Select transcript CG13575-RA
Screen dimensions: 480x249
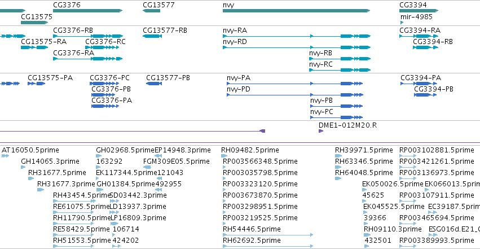pos(44,42)
